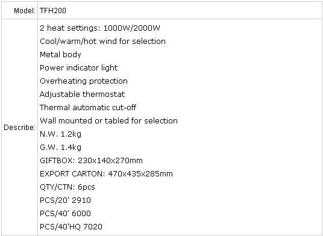Click the 2 heat settings line
The image size is (323, 236).
pos(100,28)
